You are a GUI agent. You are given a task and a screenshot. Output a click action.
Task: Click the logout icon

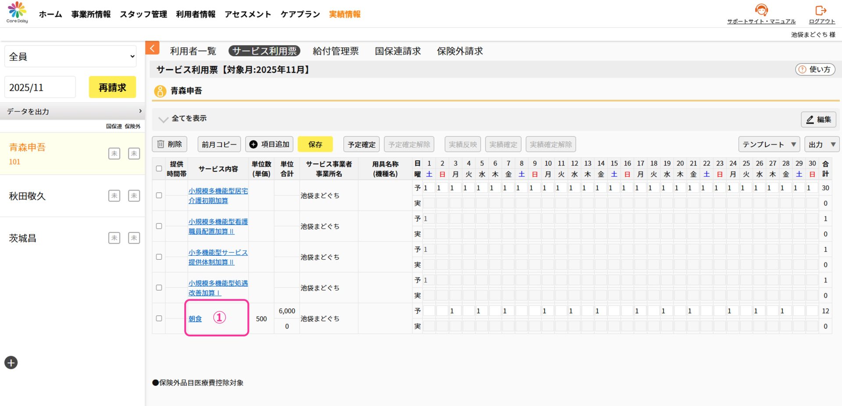click(x=821, y=11)
